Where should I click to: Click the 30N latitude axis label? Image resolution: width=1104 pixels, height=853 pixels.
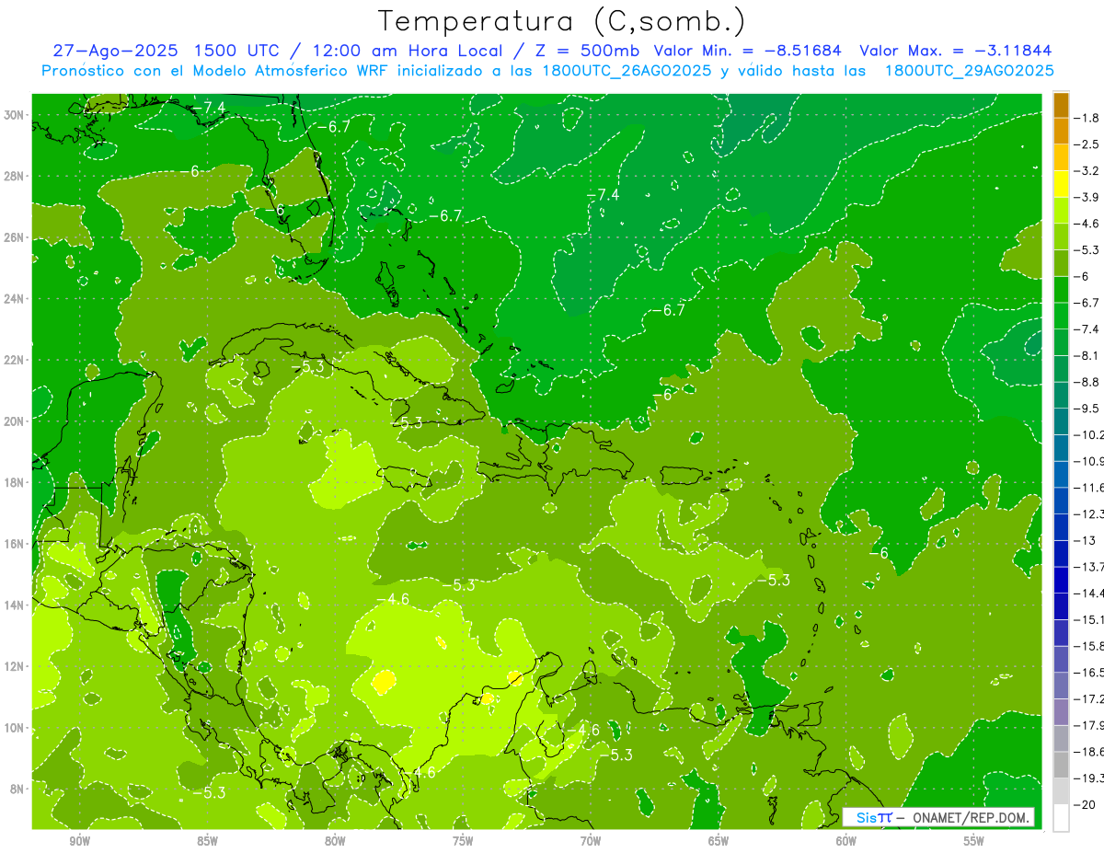[16, 115]
